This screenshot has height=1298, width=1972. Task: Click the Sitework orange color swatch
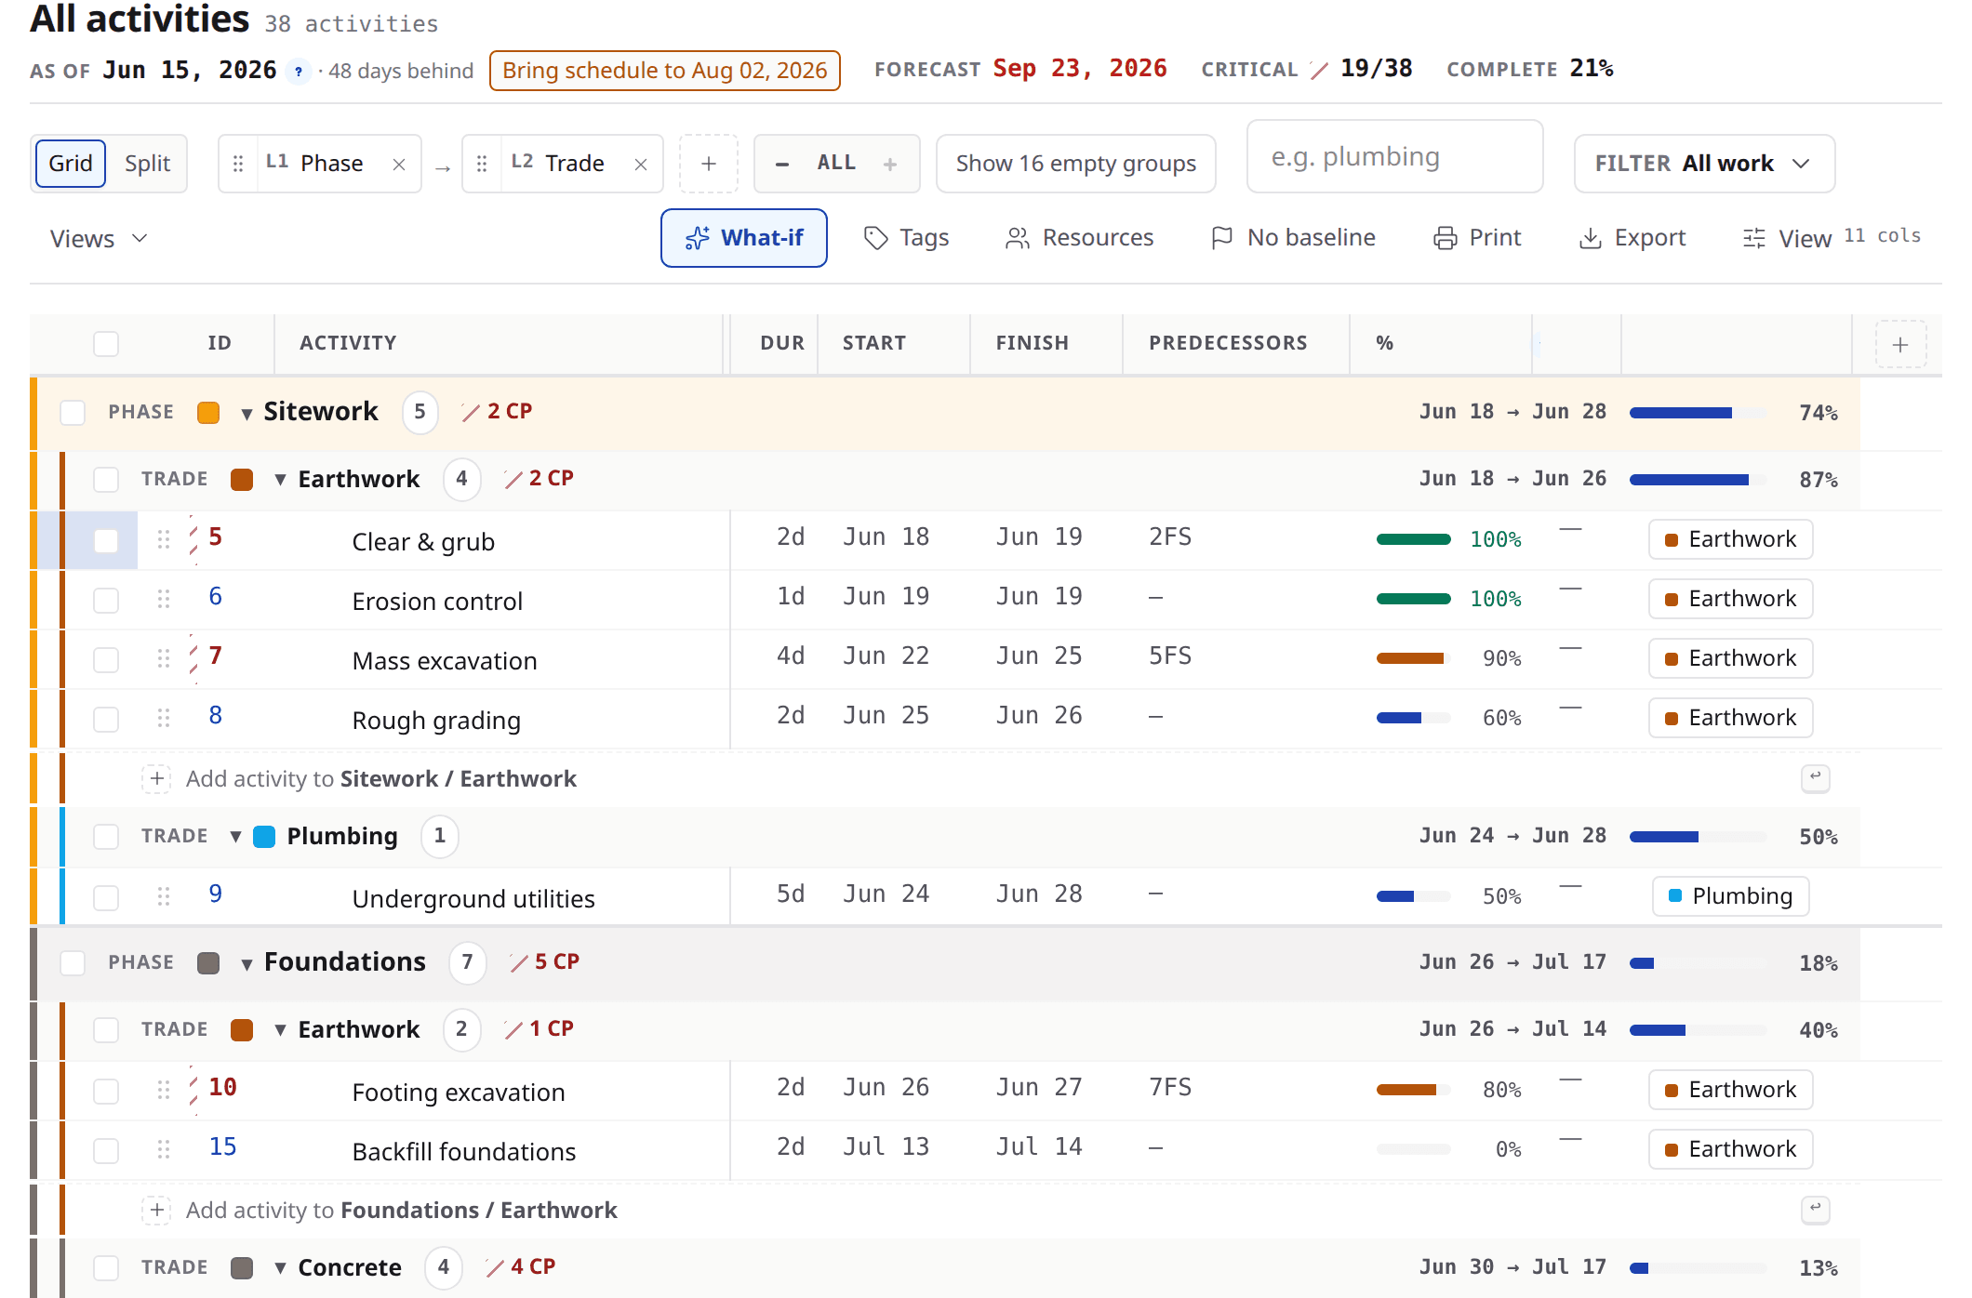coord(208,413)
